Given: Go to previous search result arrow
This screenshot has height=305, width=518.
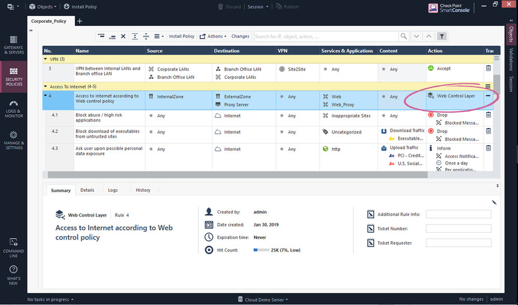Looking at the screenshot, I should [429, 36].
